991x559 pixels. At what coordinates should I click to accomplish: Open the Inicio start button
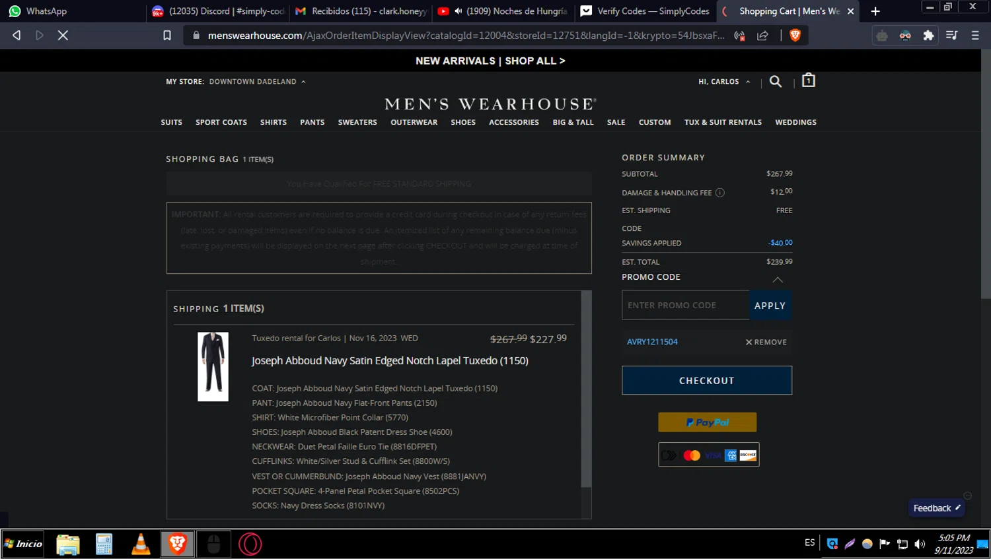click(23, 544)
